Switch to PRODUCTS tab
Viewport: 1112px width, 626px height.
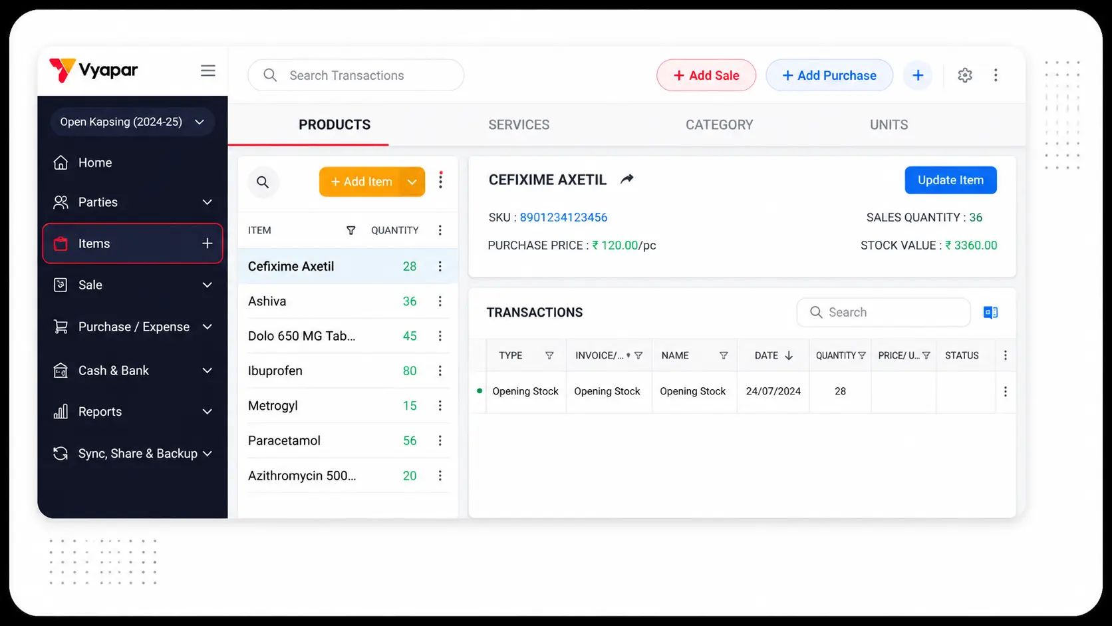coord(335,124)
